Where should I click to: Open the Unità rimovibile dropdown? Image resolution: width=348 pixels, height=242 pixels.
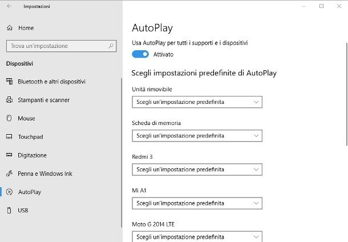(197, 102)
